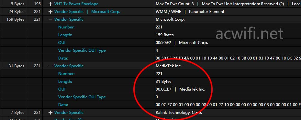
Task: Expand the 7 Bytes Ralink Vendor Specific element
Action: [x=50, y=113]
